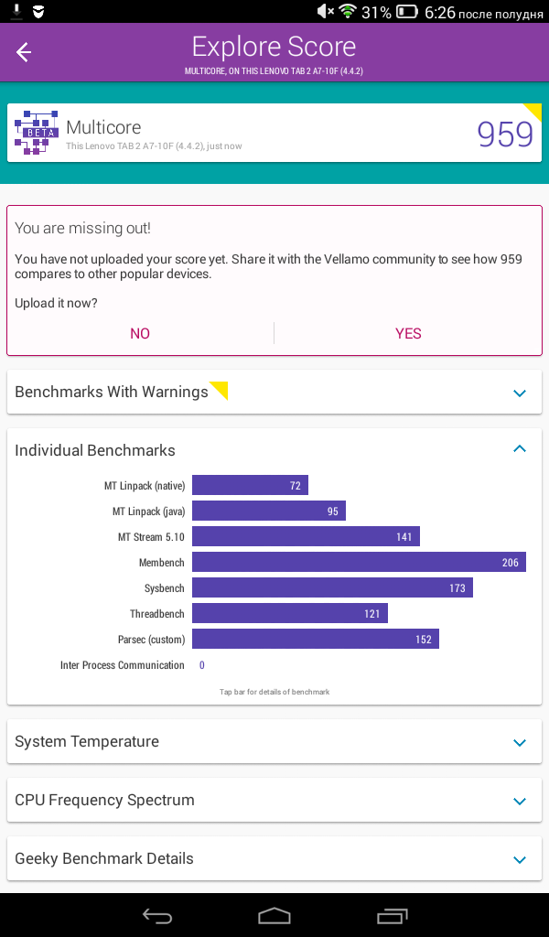Tap the Wi-Fi icon in status bar
The height and width of the screenshot is (937, 549).
[347, 11]
